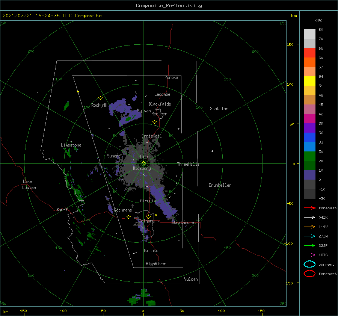
Task: Select the 39 dBZ purple swatch
Action: coord(309,128)
